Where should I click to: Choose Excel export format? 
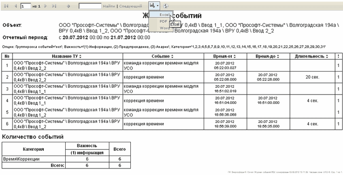pos(161,15)
